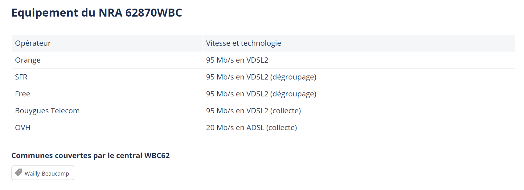Click Orange's 95 Mb/s en VDSL2 cell
Image resolution: width=524 pixels, height=190 pixels.
pyautogui.click(x=237, y=60)
